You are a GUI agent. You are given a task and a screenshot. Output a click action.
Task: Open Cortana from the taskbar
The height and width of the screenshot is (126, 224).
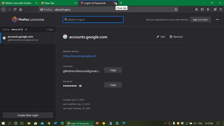(16, 123)
